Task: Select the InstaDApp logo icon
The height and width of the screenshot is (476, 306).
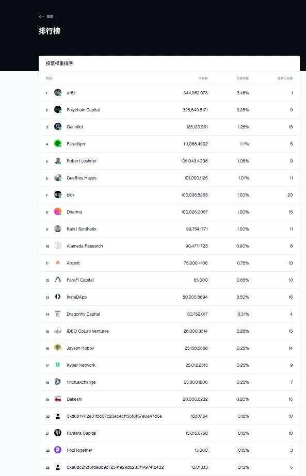Action: [x=58, y=297]
